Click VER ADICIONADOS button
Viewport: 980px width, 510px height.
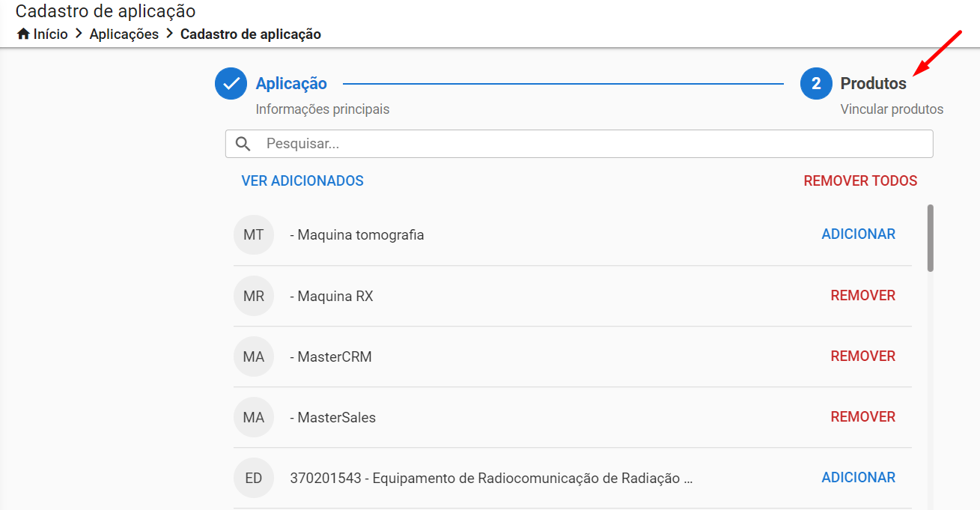click(302, 180)
